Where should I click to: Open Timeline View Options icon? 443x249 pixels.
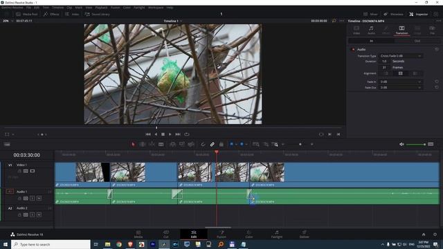[x=7, y=145]
